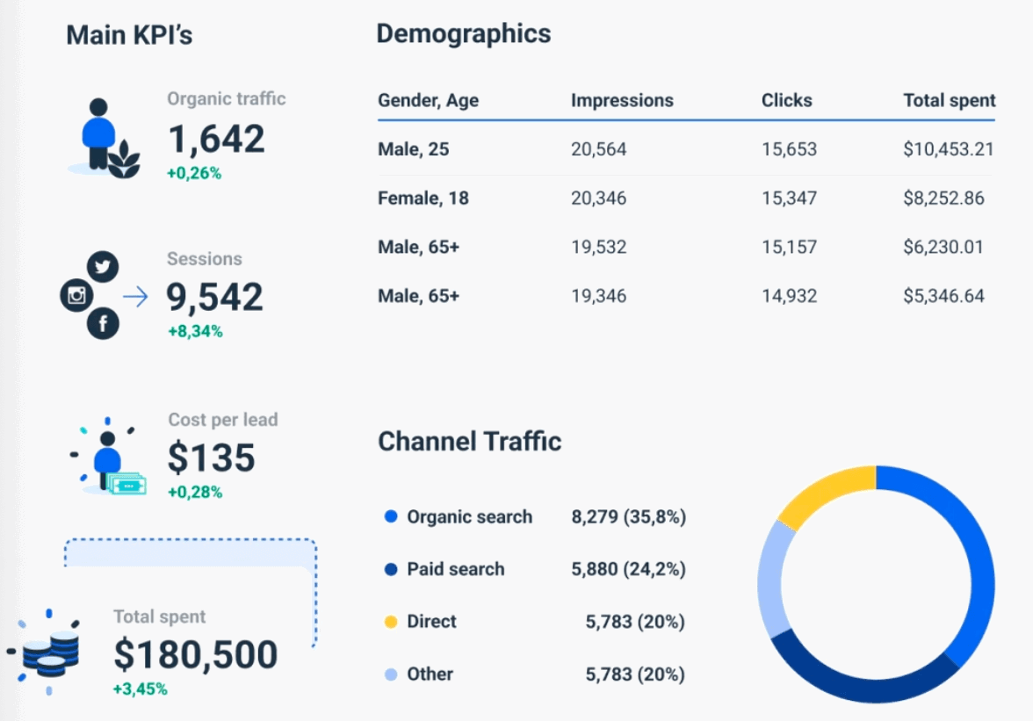This screenshot has height=721, width=1033.
Task: Click the Organic traffic label
Action: point(226,98)
